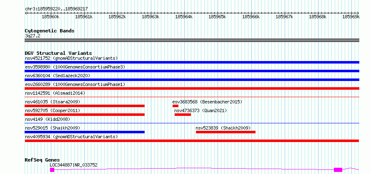
Task: Click the 185965k ruler tick label
Action: 217,17
